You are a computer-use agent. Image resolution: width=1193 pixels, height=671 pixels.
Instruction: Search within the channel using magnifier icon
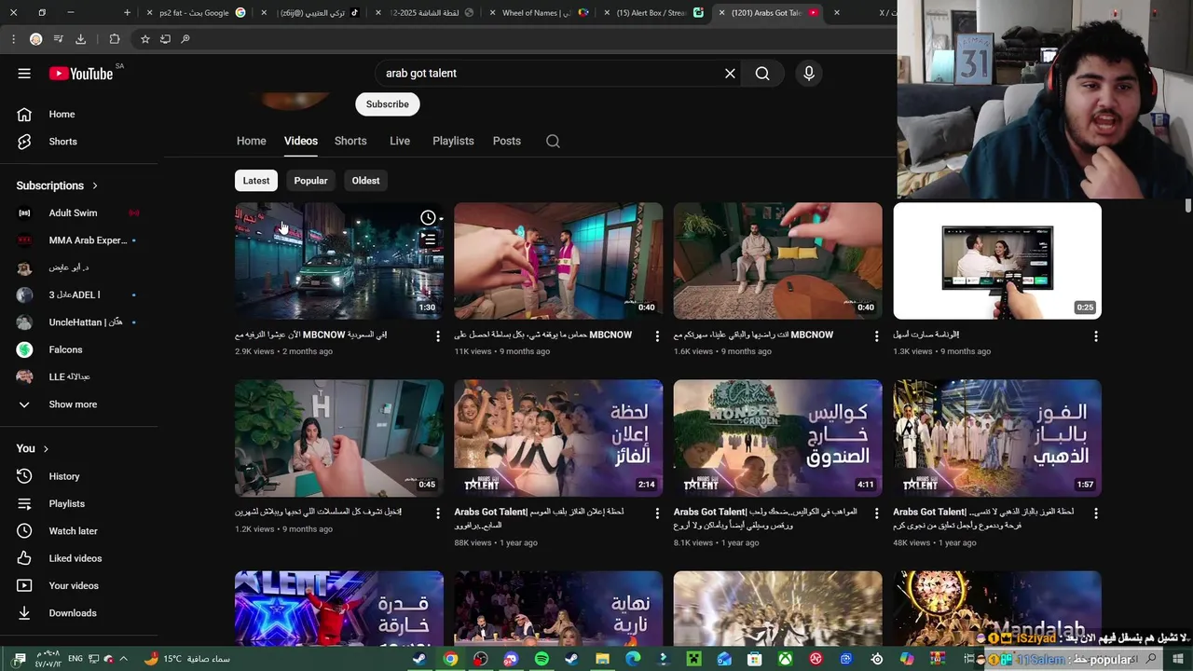pos(553,141)
